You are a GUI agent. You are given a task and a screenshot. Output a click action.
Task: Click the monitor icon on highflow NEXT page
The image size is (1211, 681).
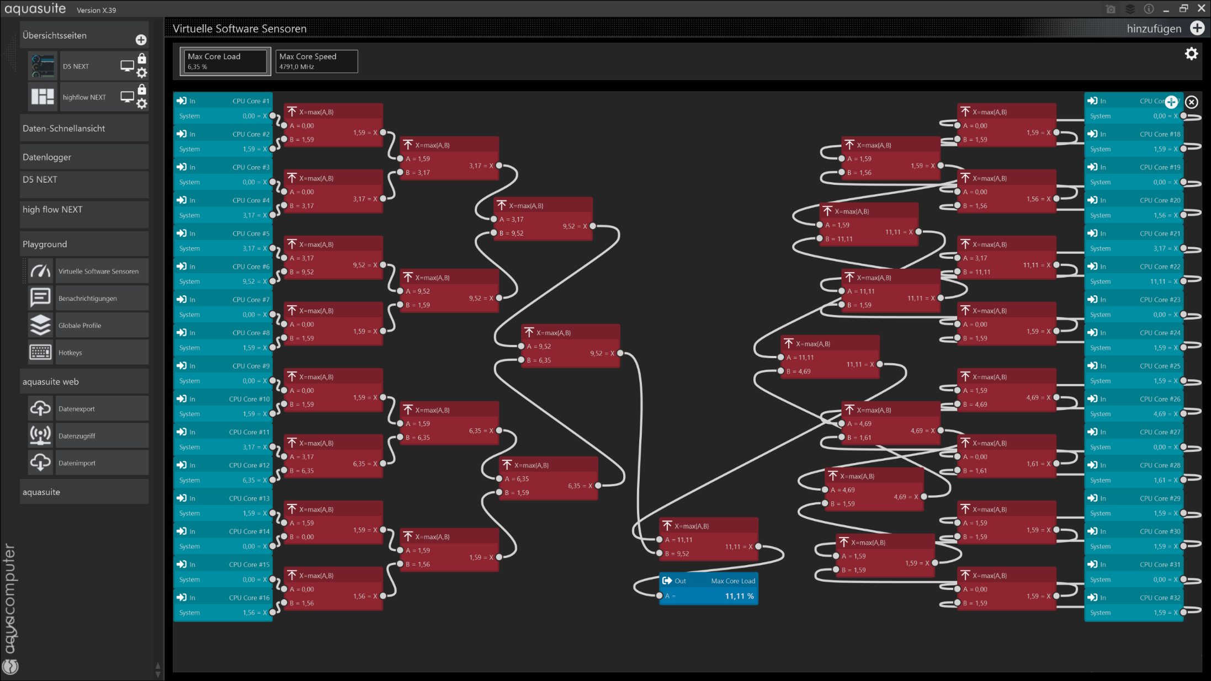click(127, 97)
